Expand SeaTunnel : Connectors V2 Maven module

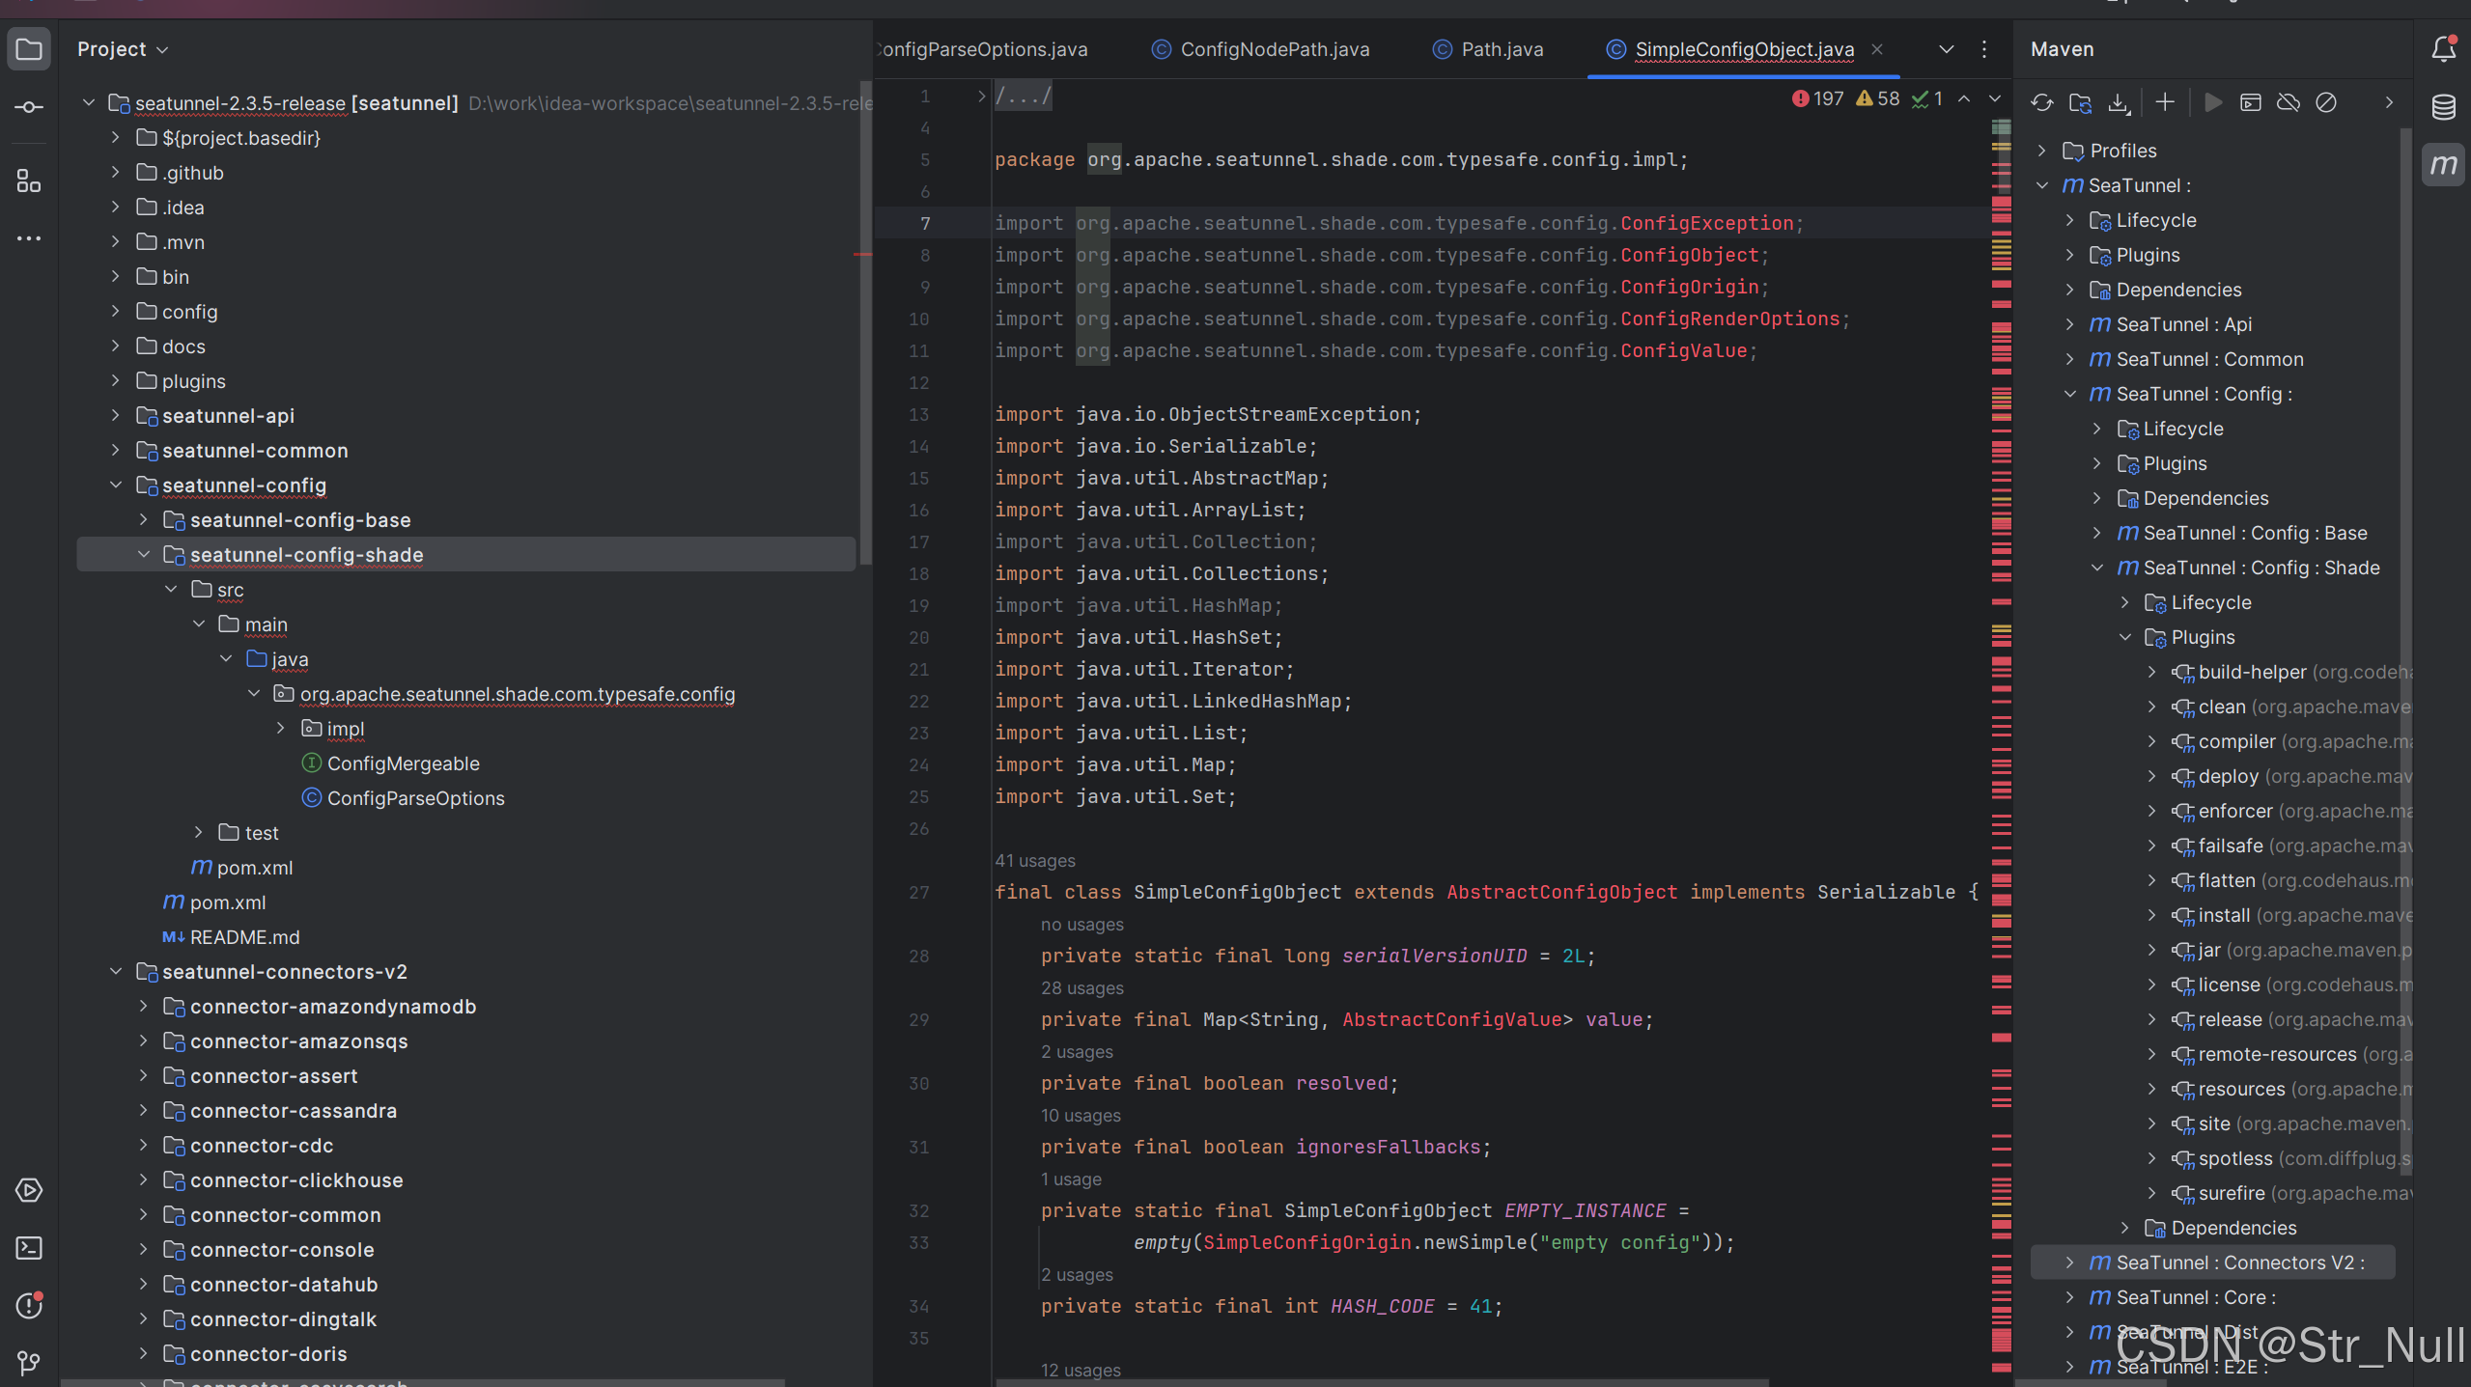point(2069,1262)
